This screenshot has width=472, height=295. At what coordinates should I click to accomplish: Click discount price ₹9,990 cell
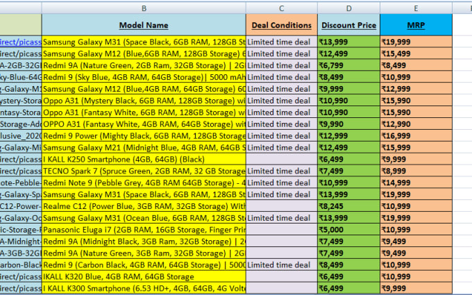tap(348, 124)
